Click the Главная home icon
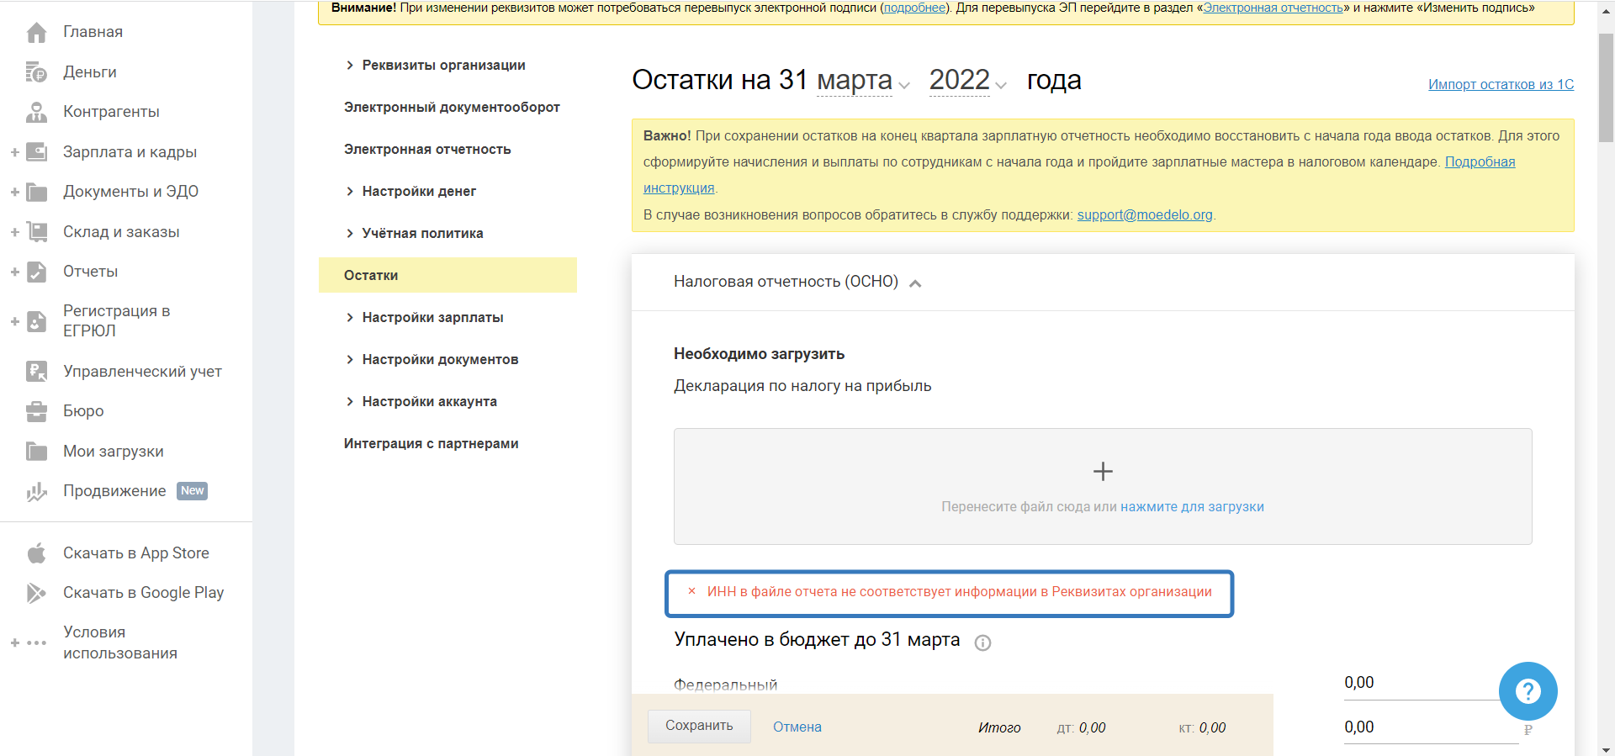Image resolution: width=1615 pixels, height=756 pixels. pos(36,33)
